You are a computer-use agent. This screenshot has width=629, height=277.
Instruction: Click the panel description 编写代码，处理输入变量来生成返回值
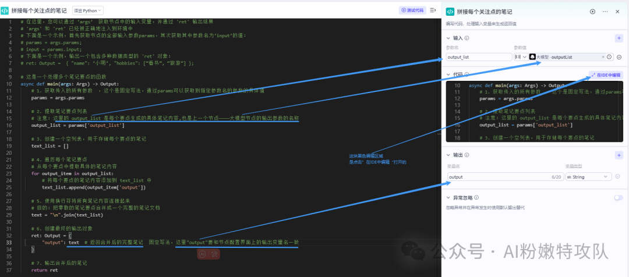[481, 24]
